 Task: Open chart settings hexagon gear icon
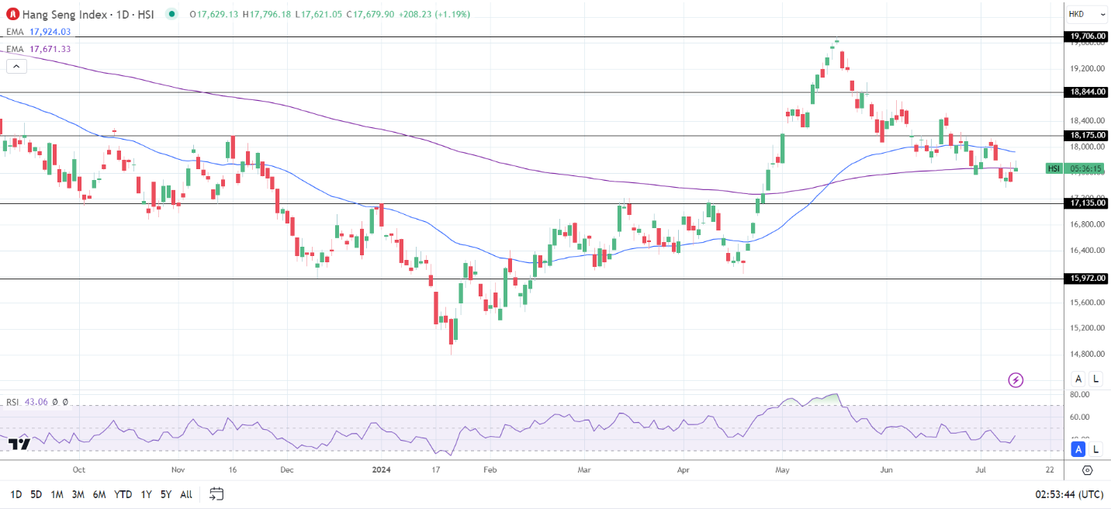(1087, 470)
